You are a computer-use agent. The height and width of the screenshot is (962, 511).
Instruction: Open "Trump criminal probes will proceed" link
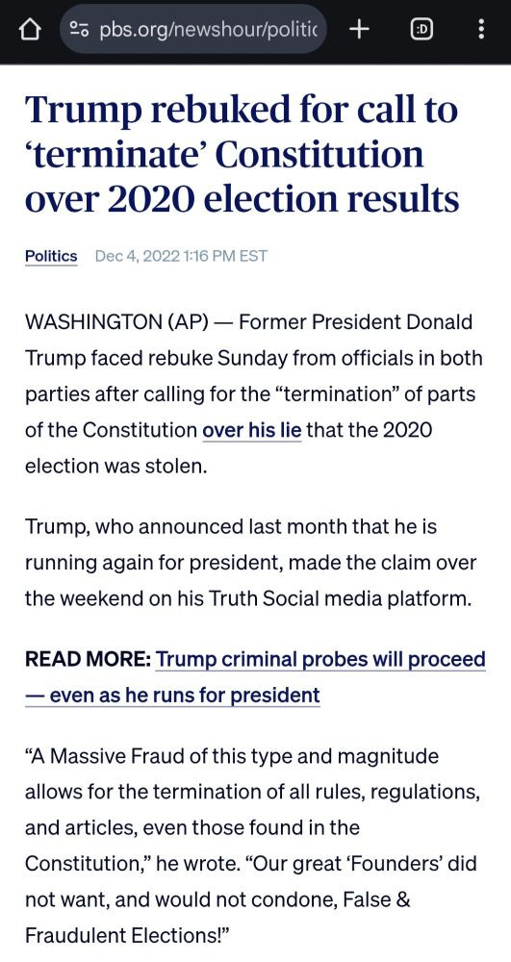(x=320, y=660)
